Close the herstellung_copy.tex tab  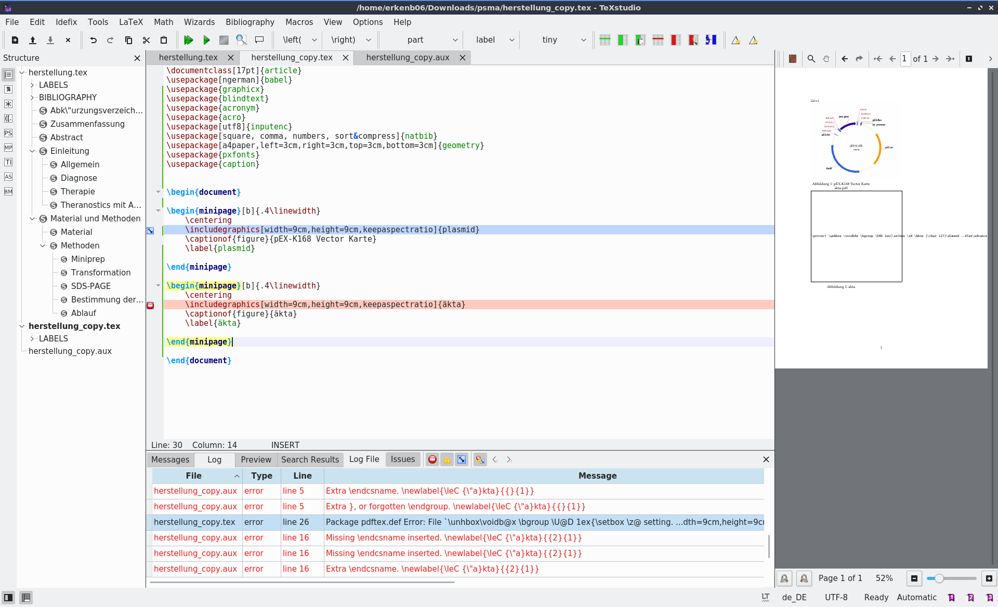point(346,58)
